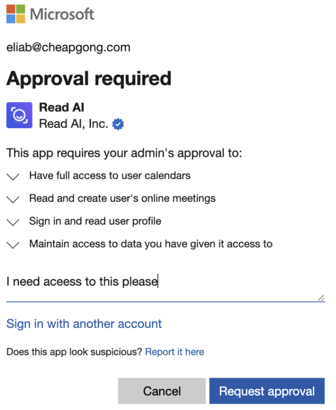336x410 pixels.
Task: Click the Read AI, Inc. publisher name
Action: pyautogui.click(x=74, y=124)
